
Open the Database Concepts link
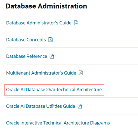(26, 40)
